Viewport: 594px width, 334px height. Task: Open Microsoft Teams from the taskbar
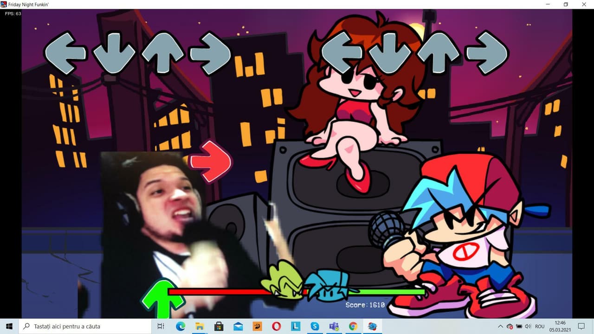(x=334, y=326)
